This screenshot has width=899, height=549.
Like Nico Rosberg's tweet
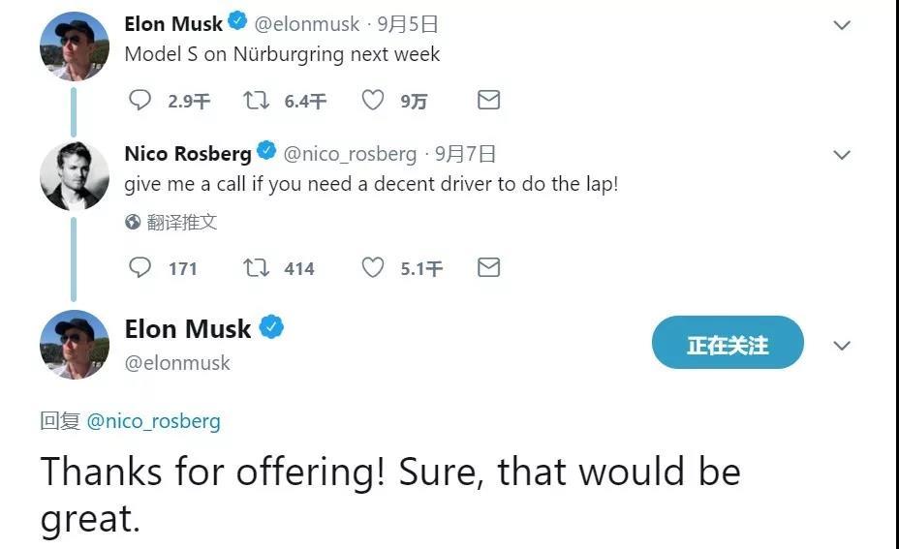coord(372,267)
